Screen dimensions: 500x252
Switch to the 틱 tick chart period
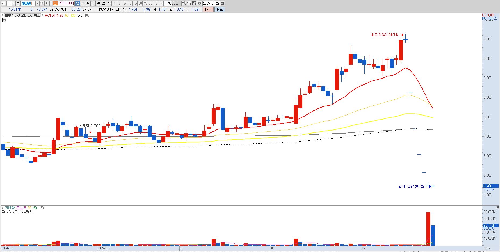coord(109,3)
